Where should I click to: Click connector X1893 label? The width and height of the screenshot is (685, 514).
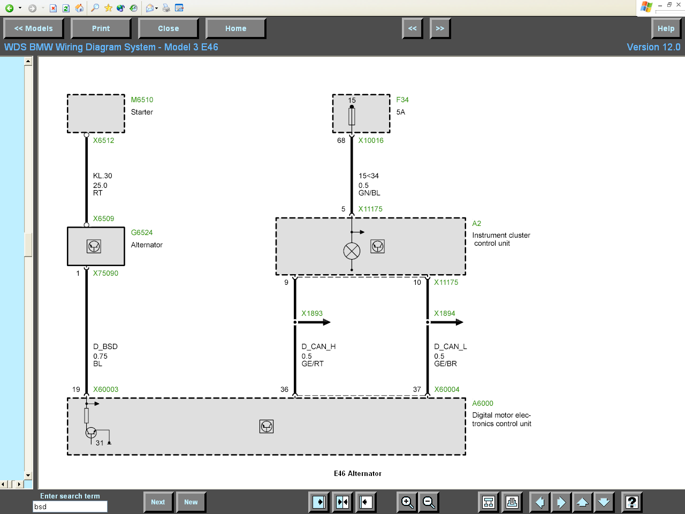(312, 313)
